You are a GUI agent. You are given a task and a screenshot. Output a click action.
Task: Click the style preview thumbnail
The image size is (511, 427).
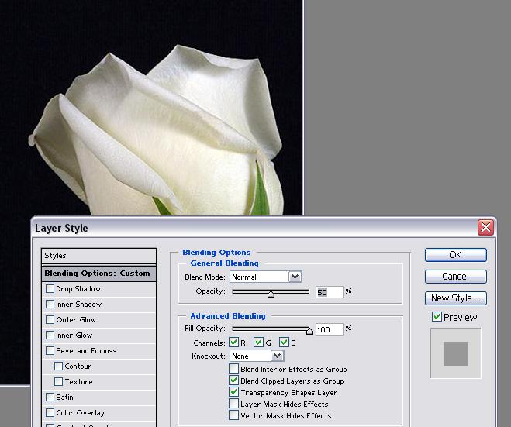tap(456, 353)
